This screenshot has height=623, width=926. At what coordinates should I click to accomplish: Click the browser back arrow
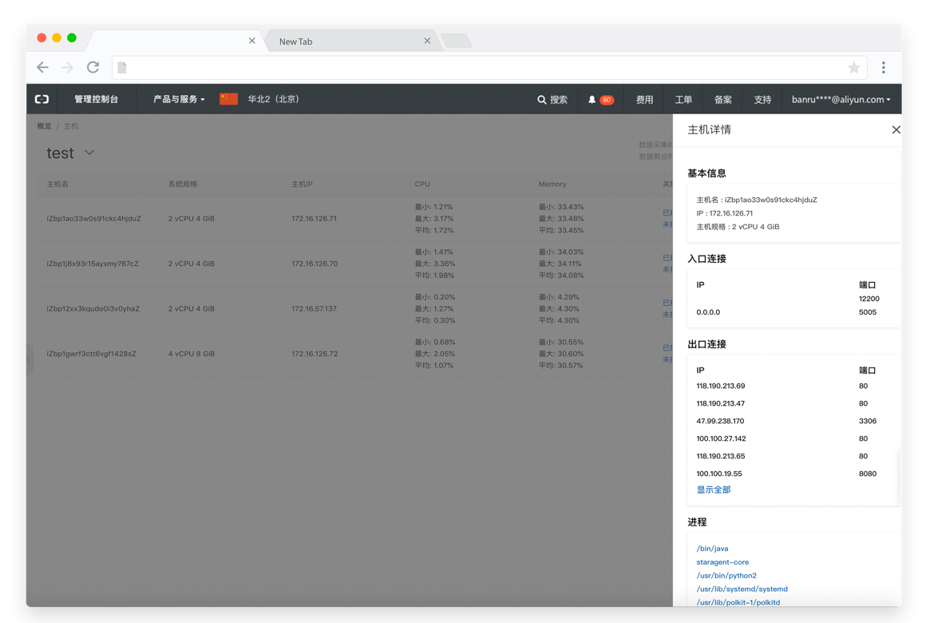pyautogui.click(x=42, y=67)
